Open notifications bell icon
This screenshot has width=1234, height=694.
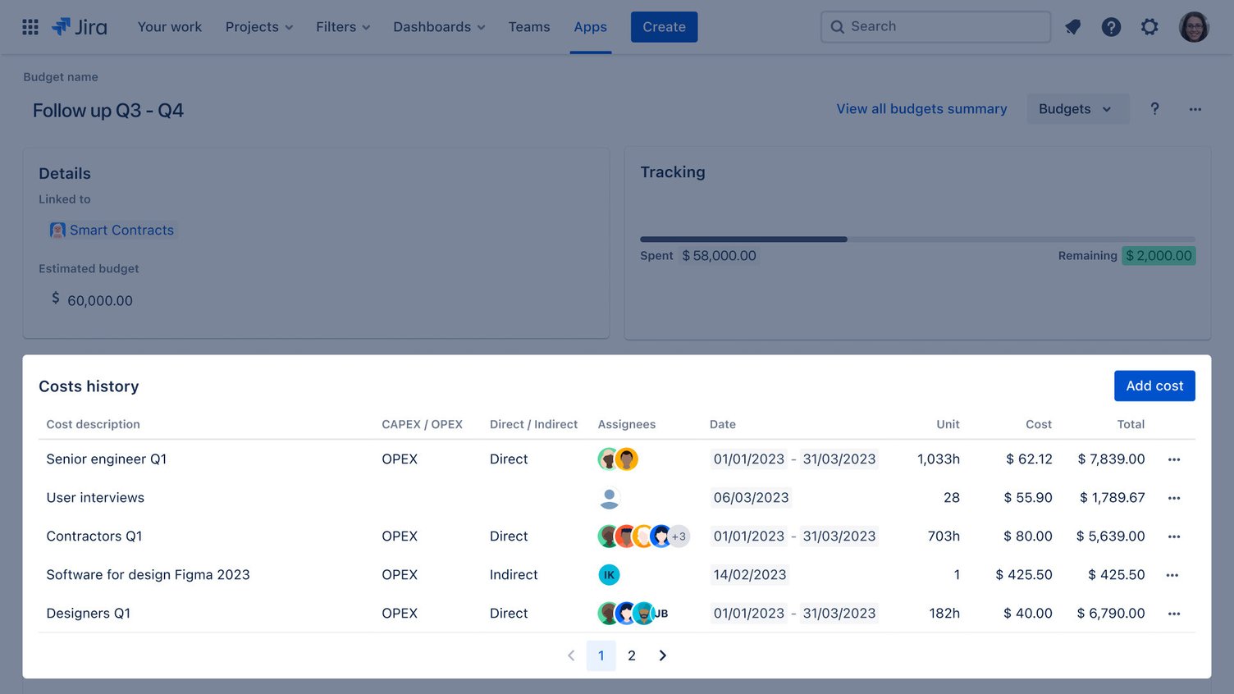tap(1073, 26)
